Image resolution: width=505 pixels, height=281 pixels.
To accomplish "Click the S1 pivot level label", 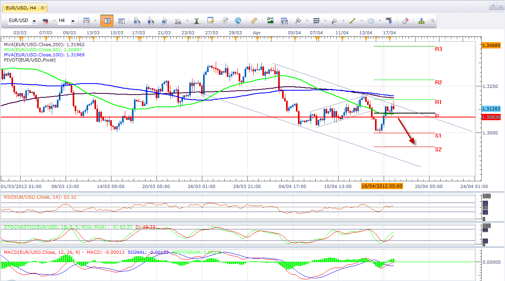I will pos(438,136).
